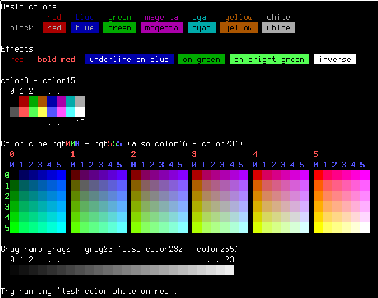Pick the bright cyan swatch in color0-15 palette
The height and width of the screenshot is (298, 378).
pyautogui.click(x=71, y=112)
